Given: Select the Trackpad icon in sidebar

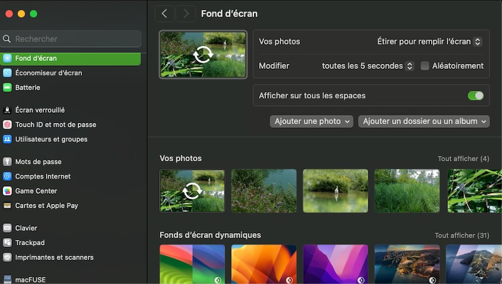Looking at the screenshot, I should (8, 243).
